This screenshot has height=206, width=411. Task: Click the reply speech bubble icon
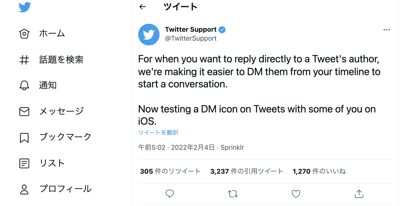pos(170,194)
